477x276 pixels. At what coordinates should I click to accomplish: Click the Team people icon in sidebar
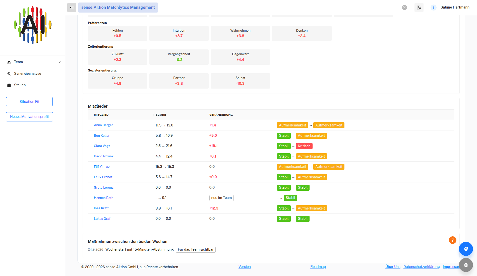(x=9, y=62)
